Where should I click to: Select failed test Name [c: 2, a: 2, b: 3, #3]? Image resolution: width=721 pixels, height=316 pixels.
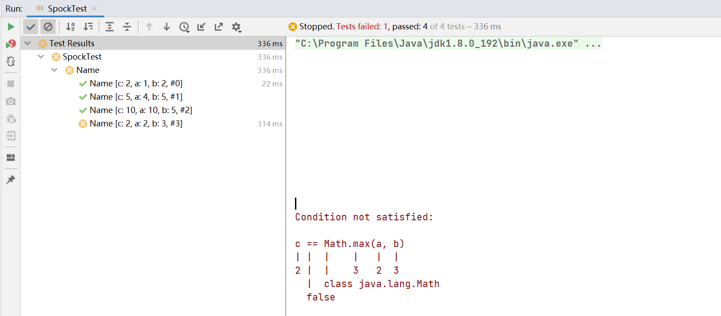point(136,123)
